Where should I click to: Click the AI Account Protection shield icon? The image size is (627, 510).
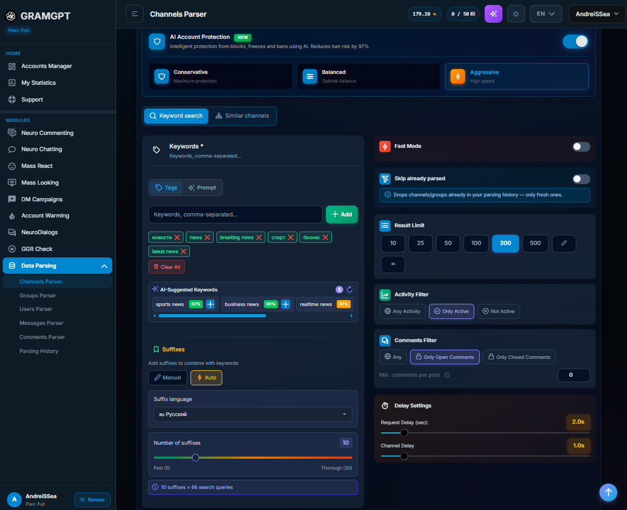click(x=157, y=42)
